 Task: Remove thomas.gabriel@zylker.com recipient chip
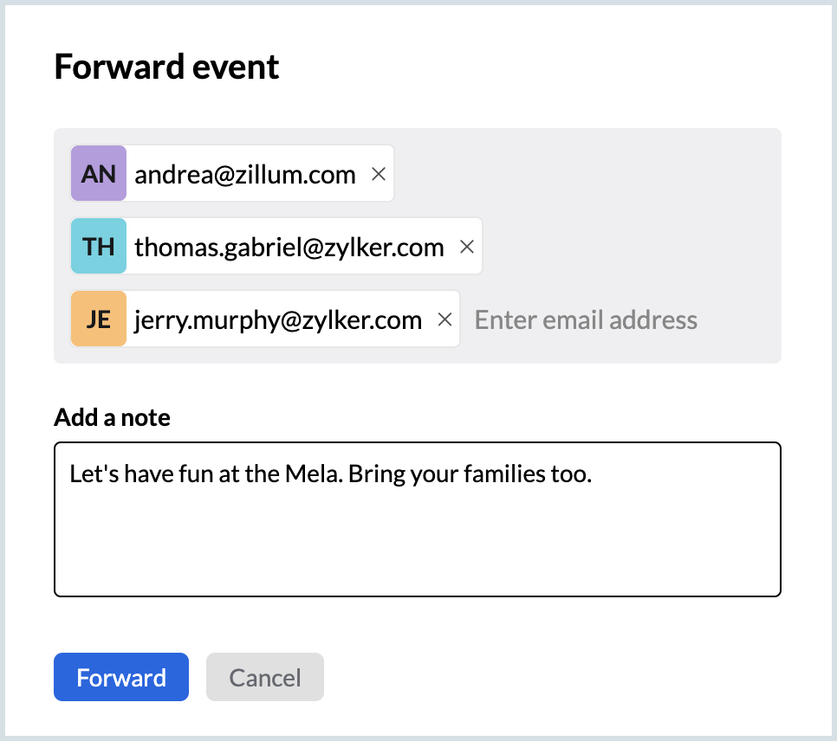466,247
